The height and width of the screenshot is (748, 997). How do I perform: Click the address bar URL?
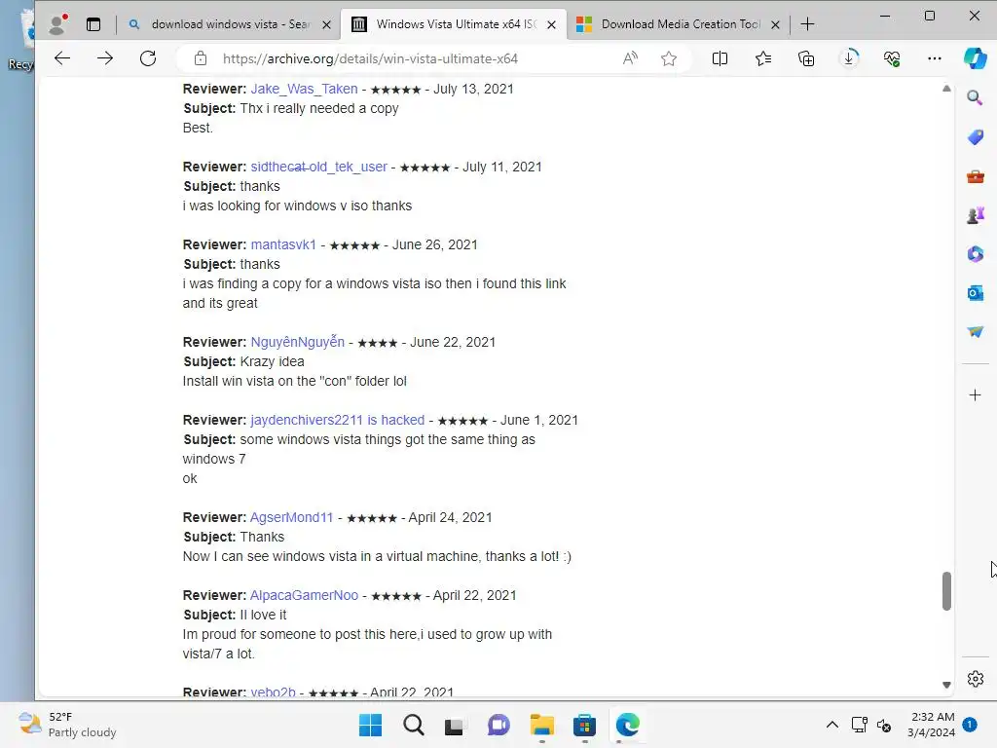point(370,58)
